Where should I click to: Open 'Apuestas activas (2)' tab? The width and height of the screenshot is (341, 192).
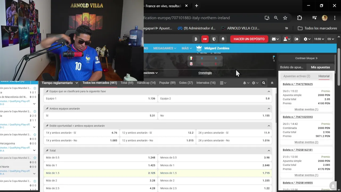coord(297,76)
